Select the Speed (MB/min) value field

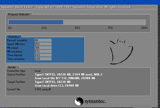click(x=43, y=44)
